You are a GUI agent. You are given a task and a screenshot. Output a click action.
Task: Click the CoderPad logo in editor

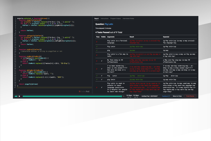(84, 91)
